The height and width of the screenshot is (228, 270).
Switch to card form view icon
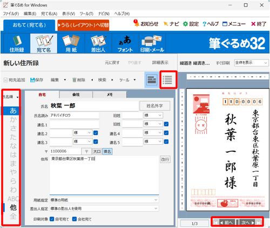coord(152,80)
